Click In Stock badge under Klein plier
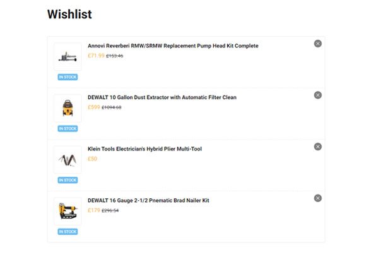Viewport: 371px width, 257px height. (x=68, y=180)
